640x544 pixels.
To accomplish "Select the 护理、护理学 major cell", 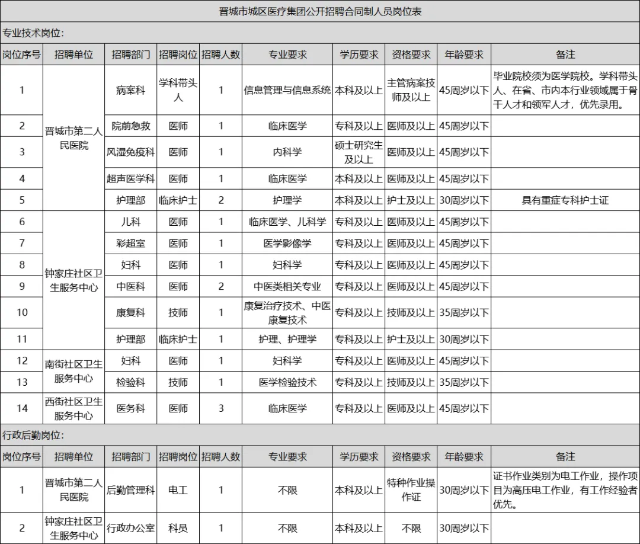I will [x=287, y=339].
